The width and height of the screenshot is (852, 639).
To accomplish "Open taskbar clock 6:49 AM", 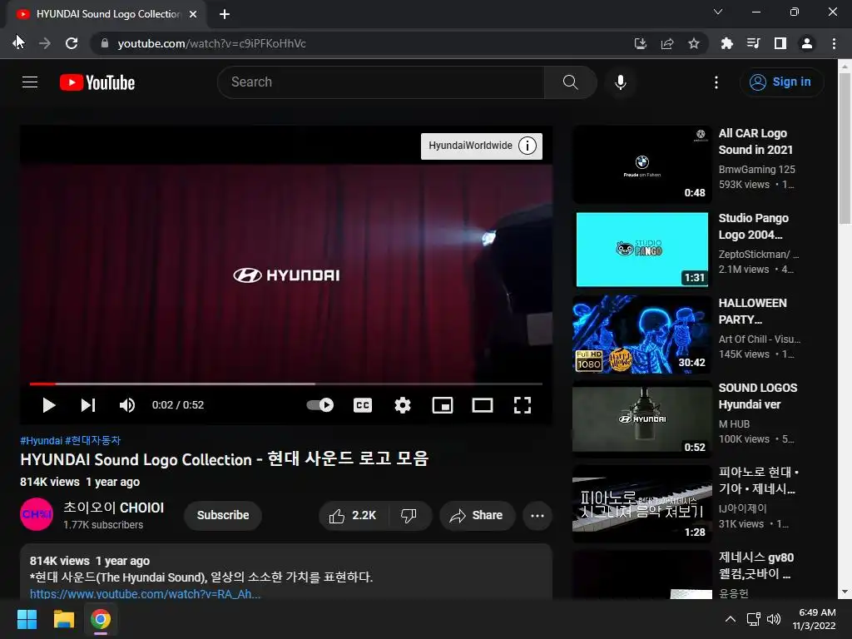I will [814, 619].
